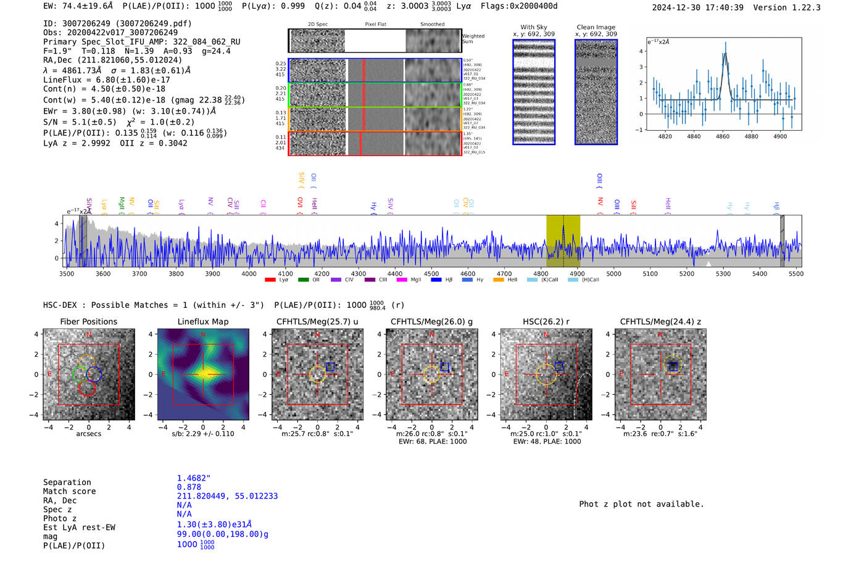Open the HSC(26.2) r cutout image
Viewport: 864px width, 588px height.
coord(546,375)
